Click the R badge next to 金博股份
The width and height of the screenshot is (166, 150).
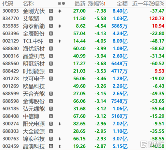pos(51,101)
